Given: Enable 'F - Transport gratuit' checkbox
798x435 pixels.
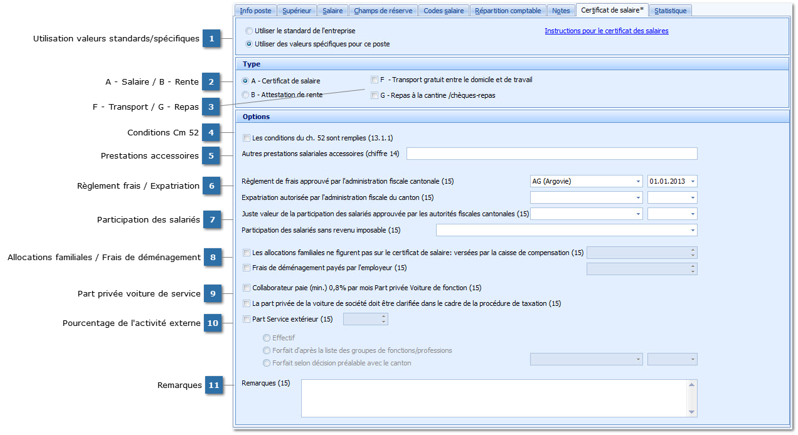Looking at the screenshot, I should click(x=375, y=80).
